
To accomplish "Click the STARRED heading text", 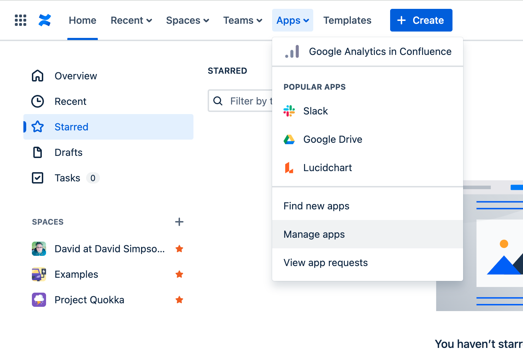I will [x=227, y=71].
